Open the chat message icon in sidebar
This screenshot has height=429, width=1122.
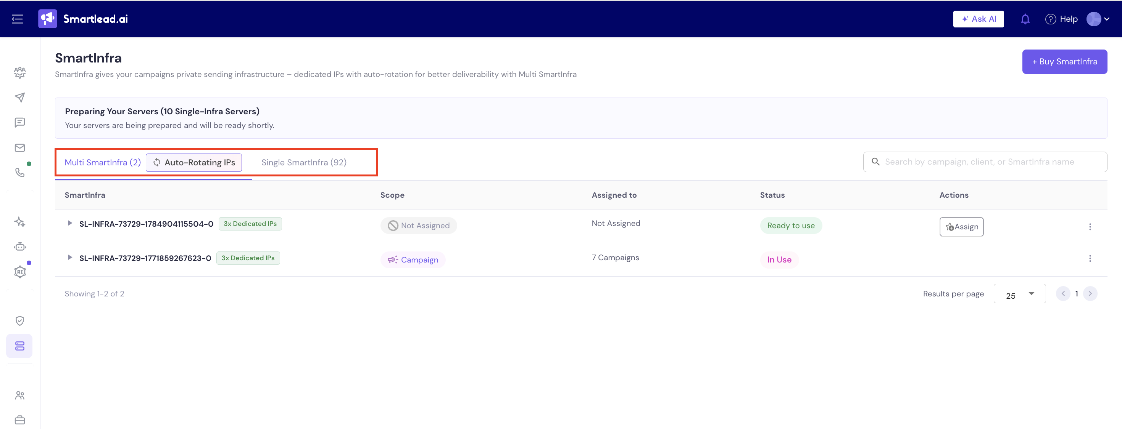pos(19,123)
